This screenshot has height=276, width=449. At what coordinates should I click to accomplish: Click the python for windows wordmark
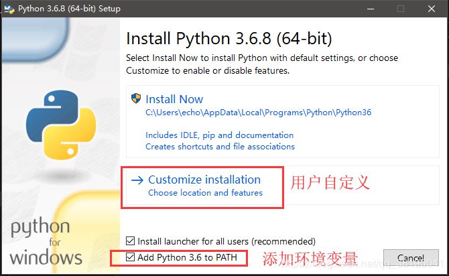point(46,241)
